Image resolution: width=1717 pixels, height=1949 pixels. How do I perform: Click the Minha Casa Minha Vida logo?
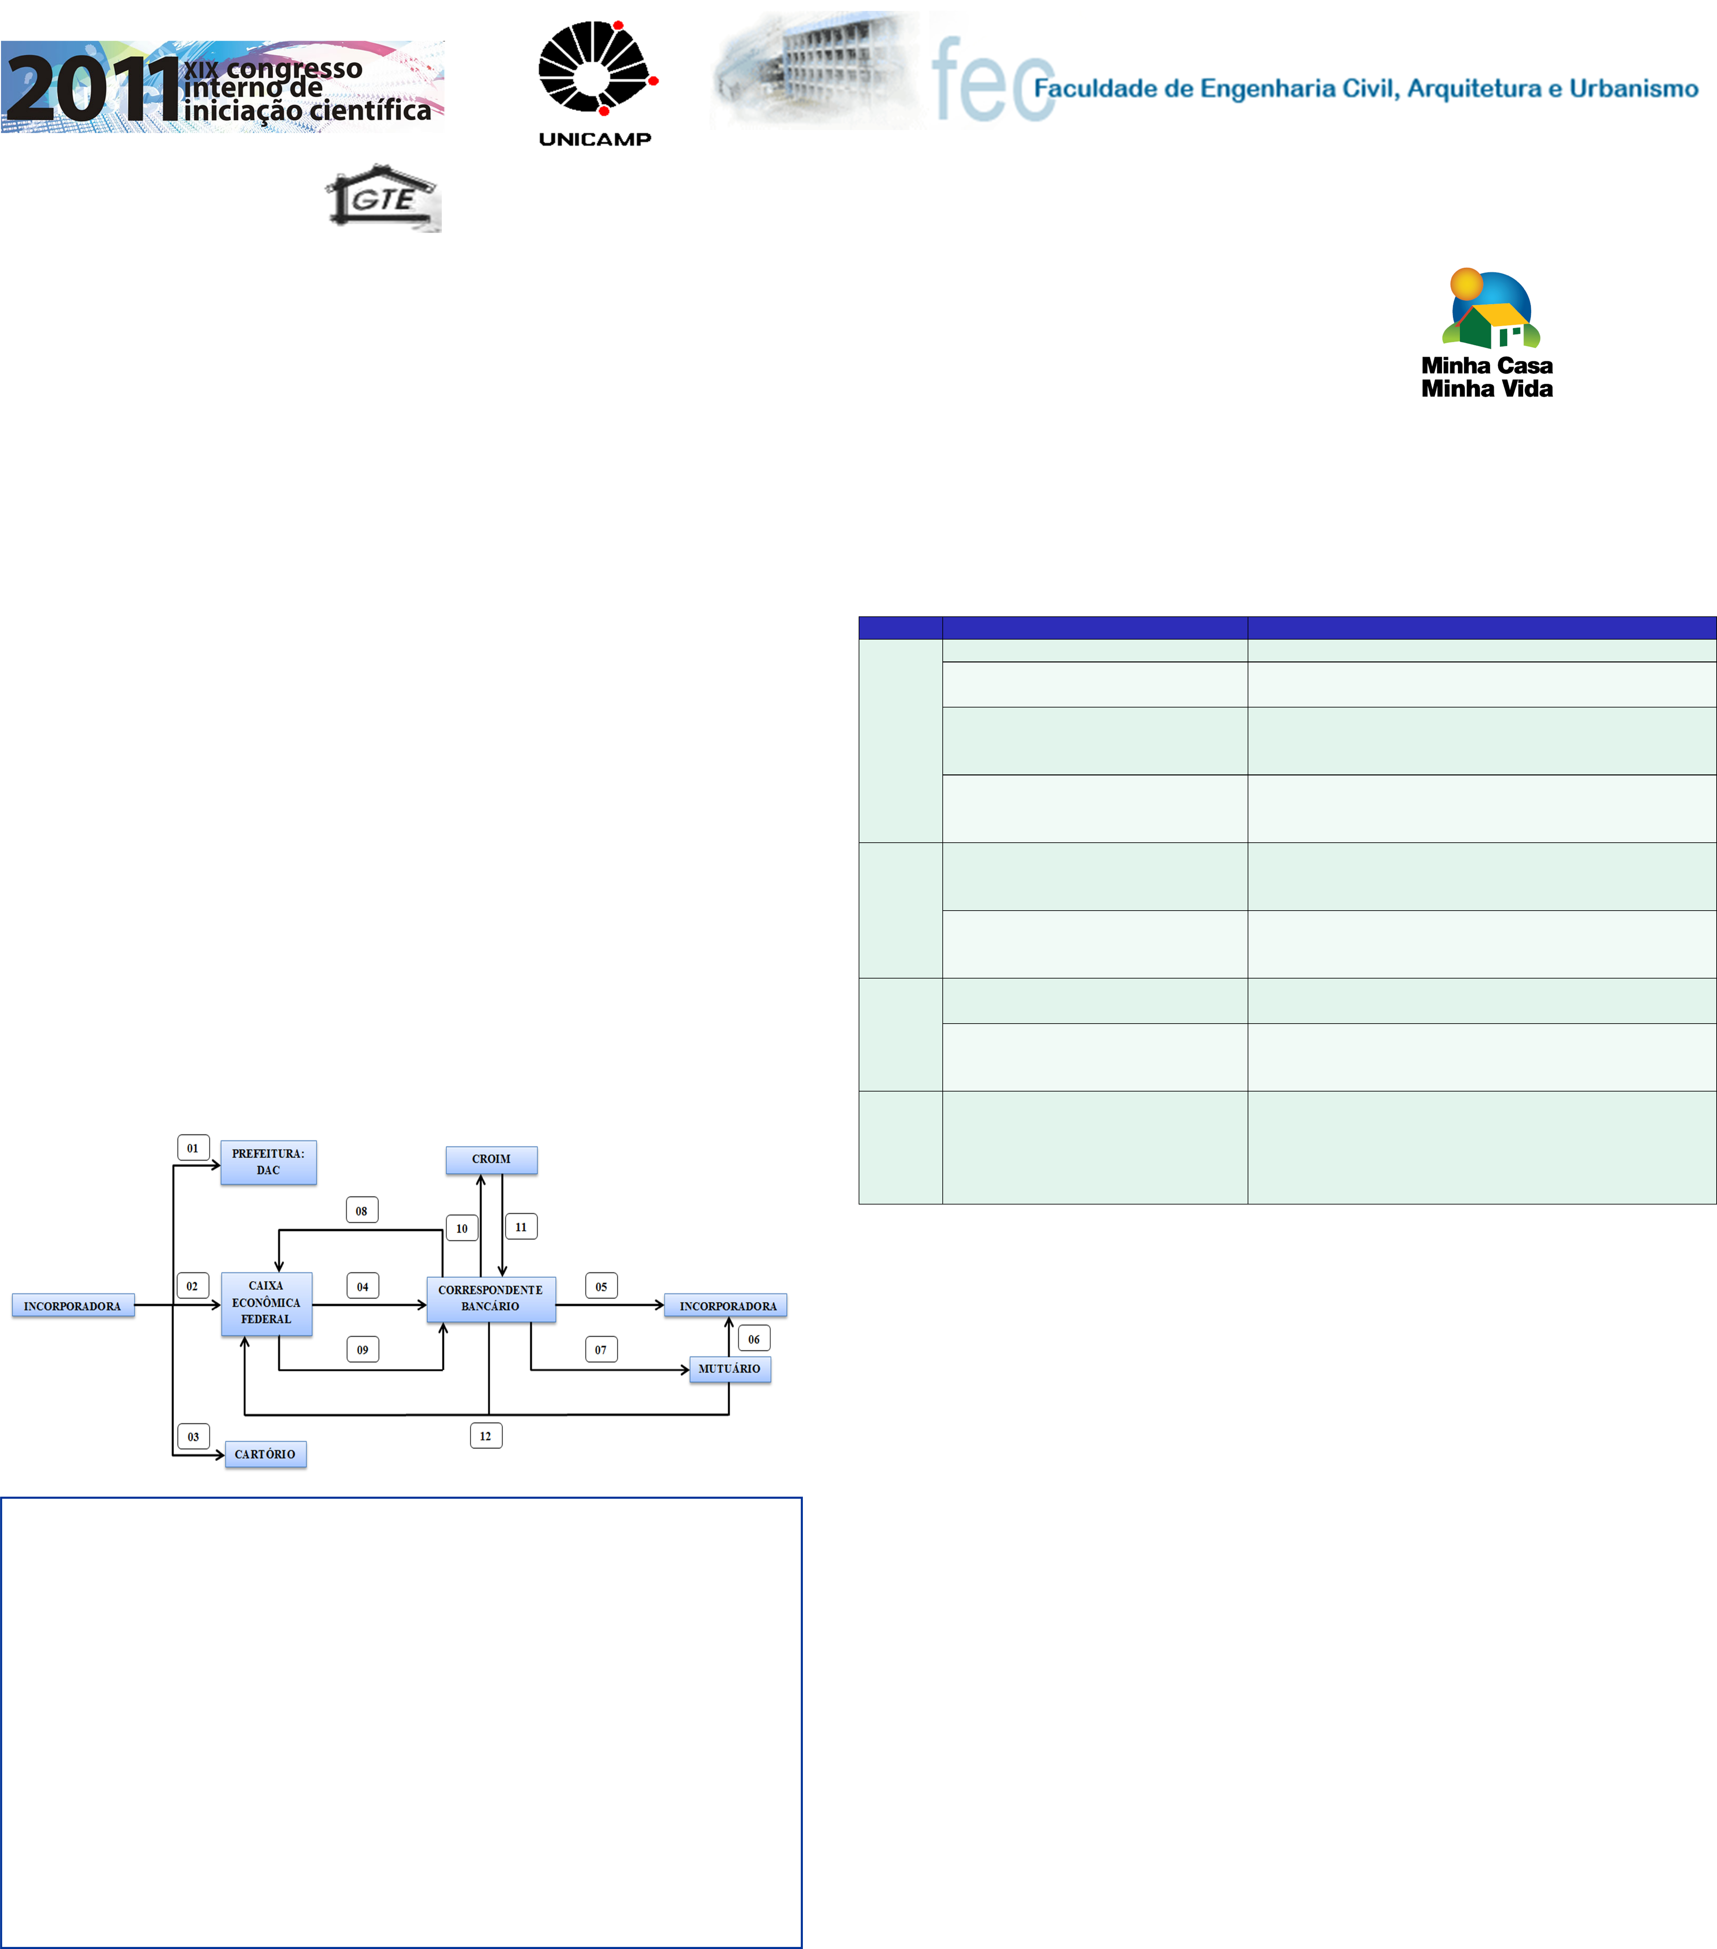click(1487, 334)
